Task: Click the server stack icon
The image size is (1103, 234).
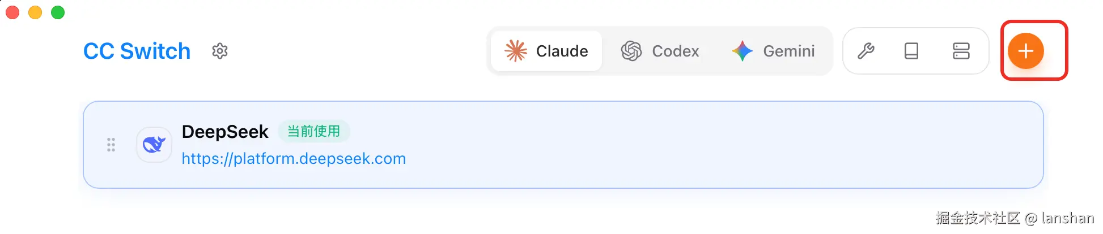Action: (x=961, y=51)
